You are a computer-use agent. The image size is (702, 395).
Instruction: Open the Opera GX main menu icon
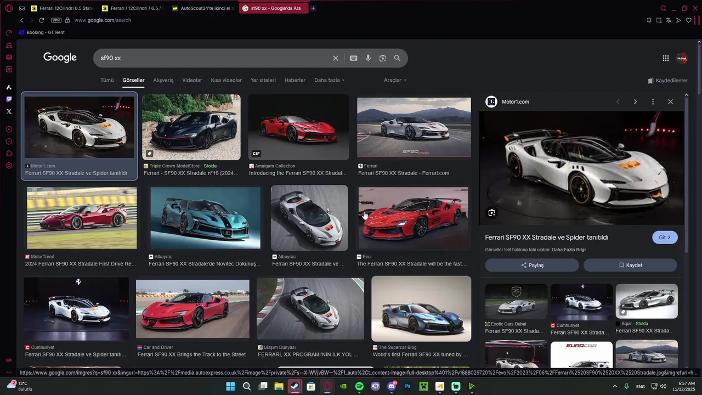pos(9,8)
